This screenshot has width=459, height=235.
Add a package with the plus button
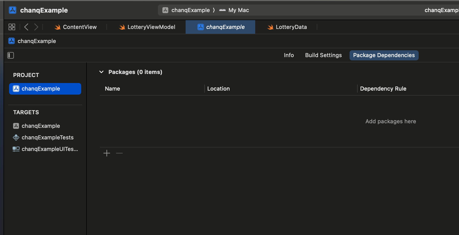pos(107,153)
